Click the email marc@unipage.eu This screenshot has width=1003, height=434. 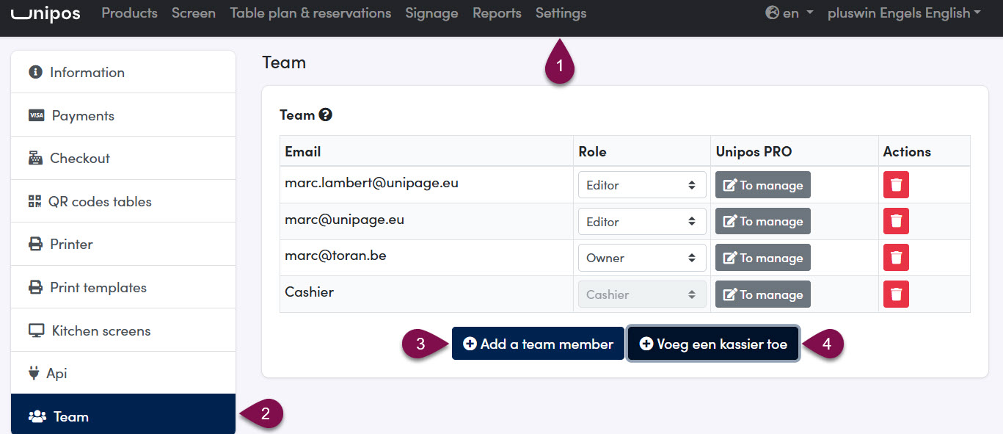[344, 220]
